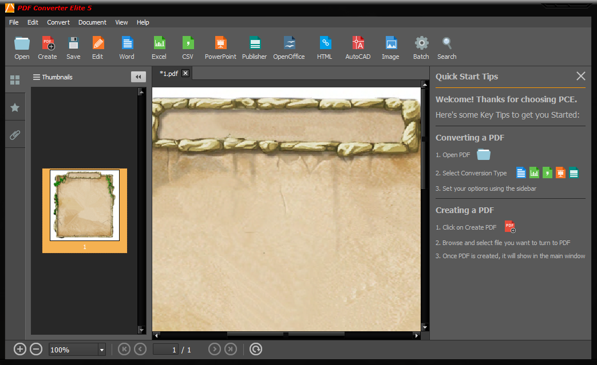Close the Quick Start Tips panel
Screen dimensions: 597x365
point(580,76)
